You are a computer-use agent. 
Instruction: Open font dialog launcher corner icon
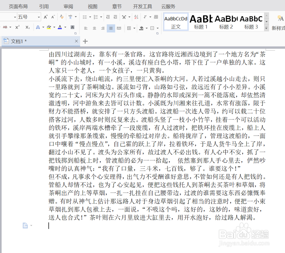(76, 33)
